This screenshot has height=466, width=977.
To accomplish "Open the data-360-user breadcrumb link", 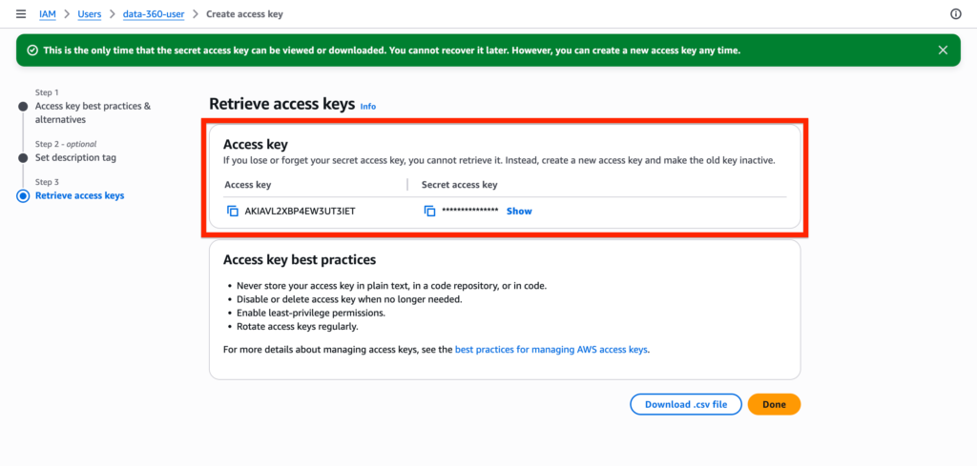I will click(x=156, y=14).
